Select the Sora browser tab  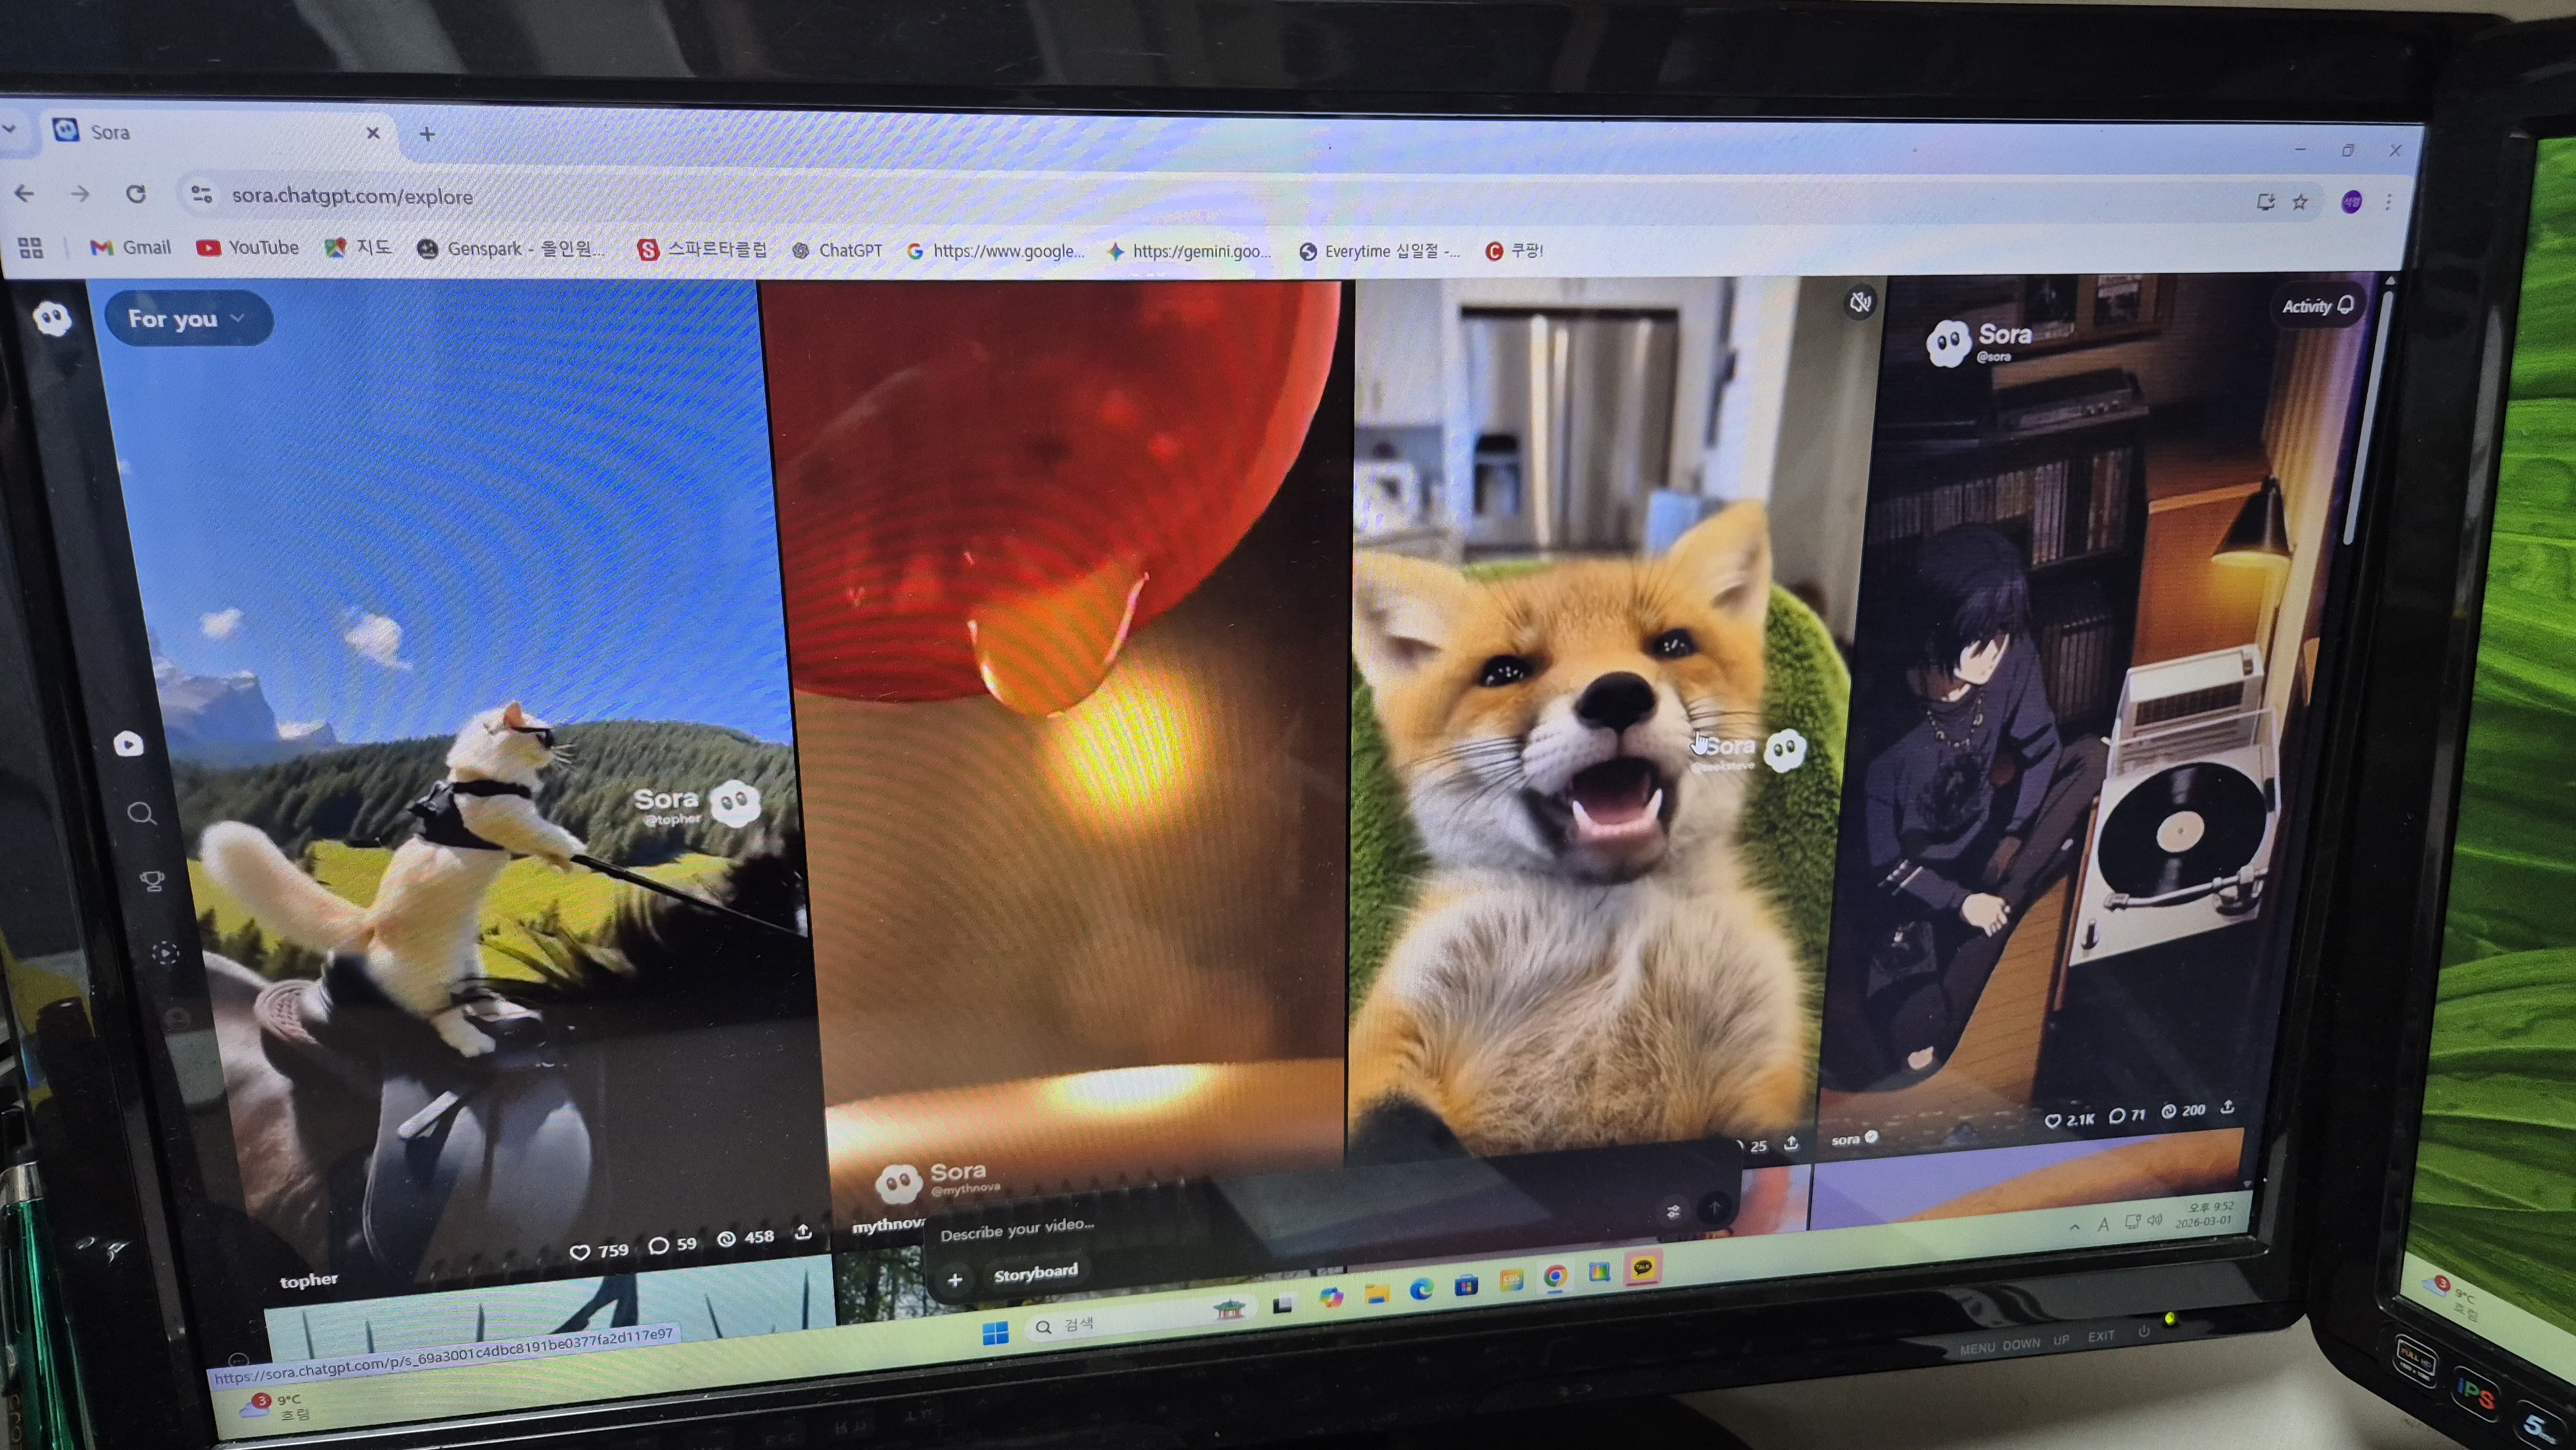[216, 133]
